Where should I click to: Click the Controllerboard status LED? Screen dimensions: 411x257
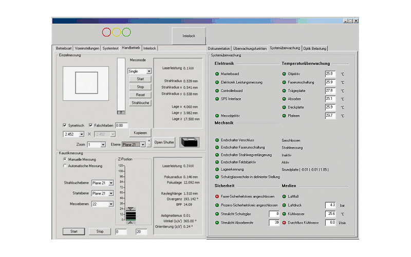217,91
